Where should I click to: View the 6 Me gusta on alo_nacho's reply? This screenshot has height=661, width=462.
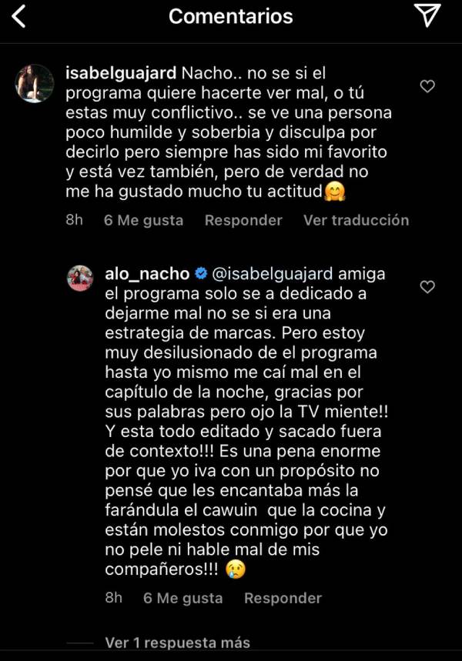pyautogui.click(x=183, y=598)
